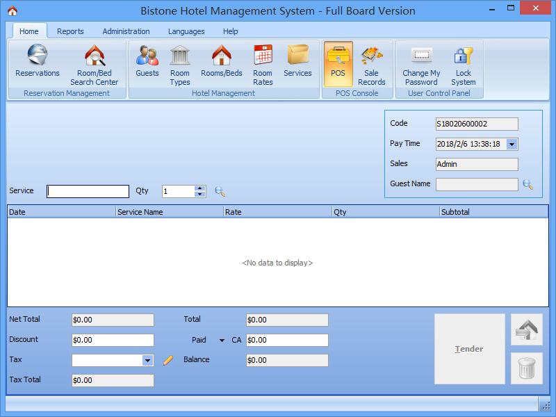Click the Tax Total field
The height and width of the screenshot is (417, 556).
tap(113, 380)
